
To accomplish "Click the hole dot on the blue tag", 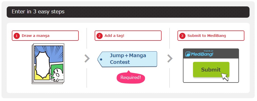I will point(101,59).
